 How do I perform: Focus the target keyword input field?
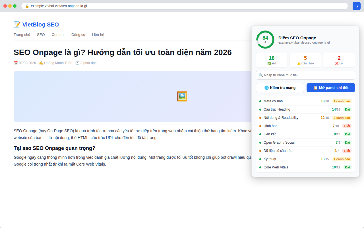tap(305, 75)
